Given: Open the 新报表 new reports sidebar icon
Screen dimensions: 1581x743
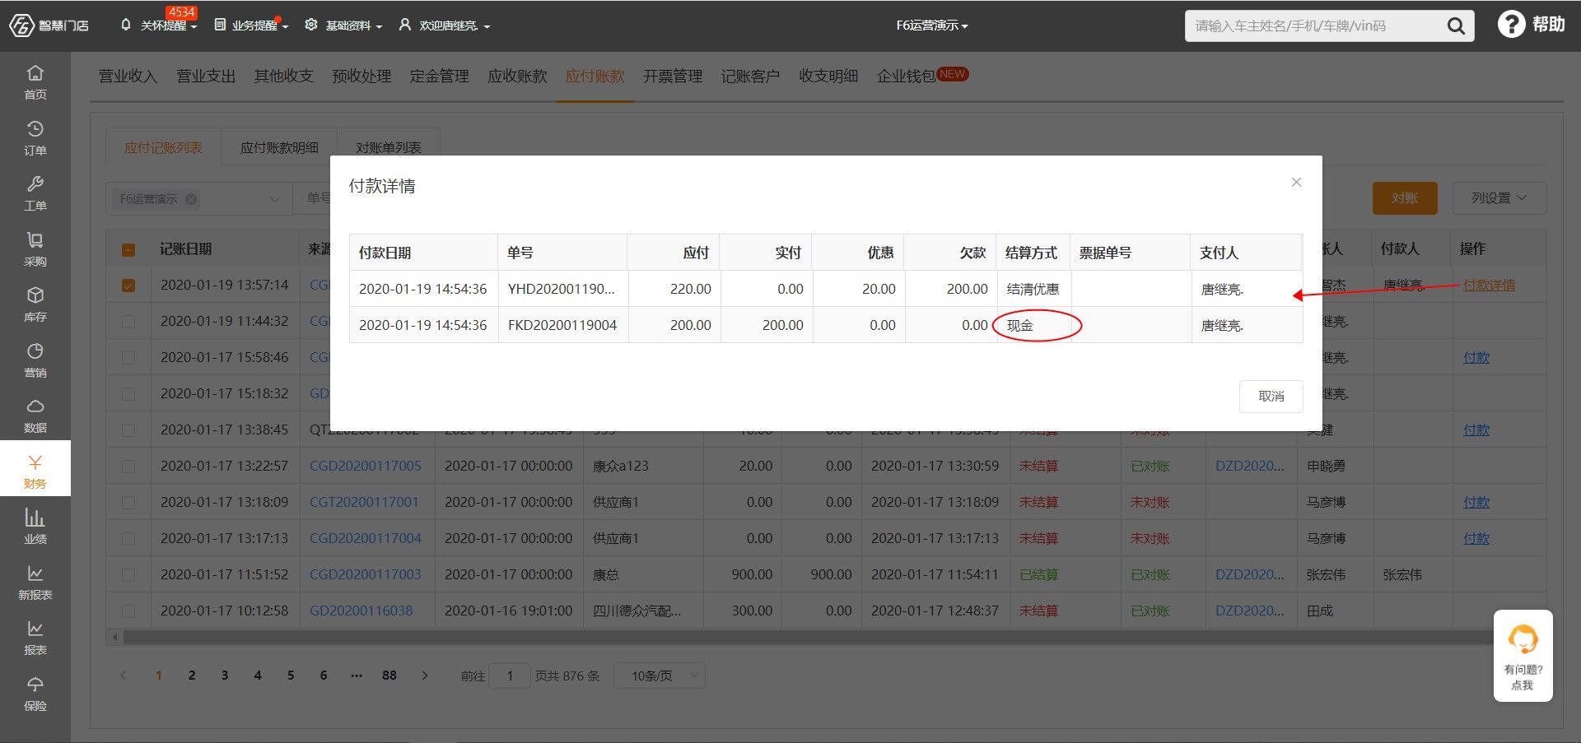Looking at the screenshot, I should point(35,583).
